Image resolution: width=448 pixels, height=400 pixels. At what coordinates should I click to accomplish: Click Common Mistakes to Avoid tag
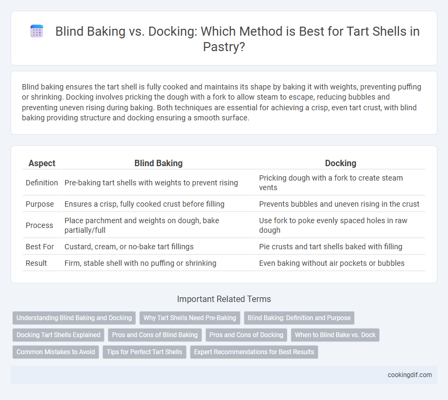tap(55, 352)
